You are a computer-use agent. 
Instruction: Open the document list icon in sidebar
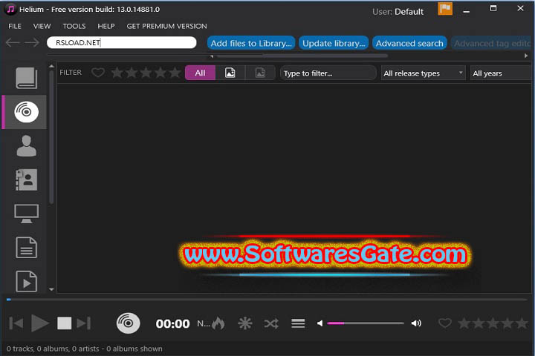(26, 248)
